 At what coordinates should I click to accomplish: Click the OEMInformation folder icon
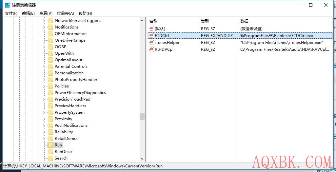click(50, 34)
